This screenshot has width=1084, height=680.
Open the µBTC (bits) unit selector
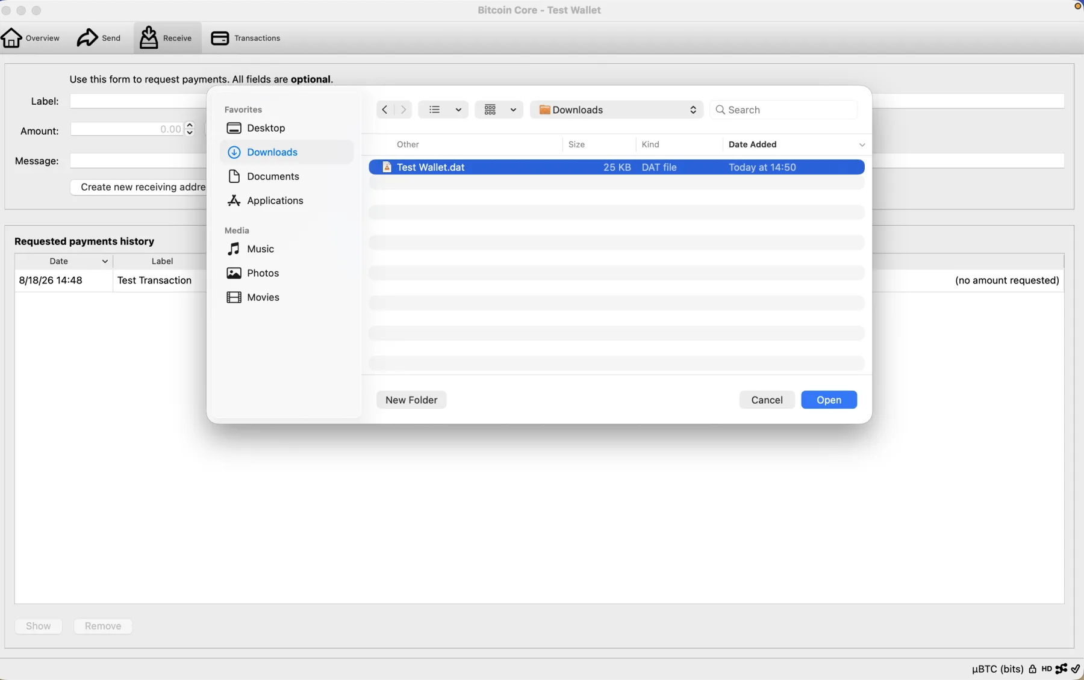[997, 669]
